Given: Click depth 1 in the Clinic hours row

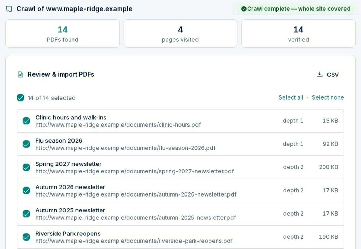Looking at the screenshot, I should pos(293,121).
